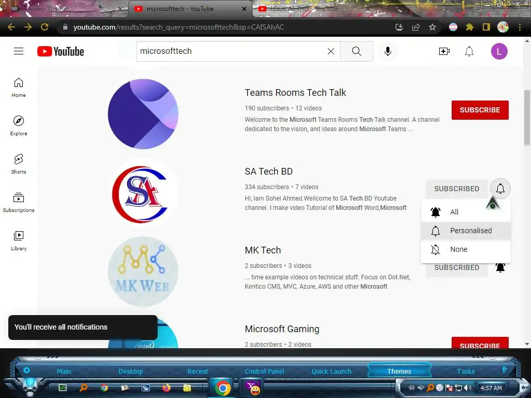This screenshot has width=531, height=398.
Task: Open the account avatar labeled L
Action: click(499, 51)
